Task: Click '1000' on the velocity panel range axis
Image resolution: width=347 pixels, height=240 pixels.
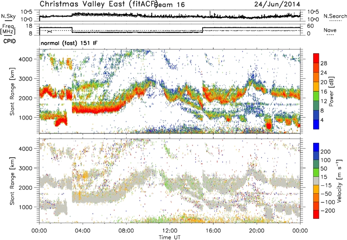Action: pyautogui.click(x=25, y=207)
